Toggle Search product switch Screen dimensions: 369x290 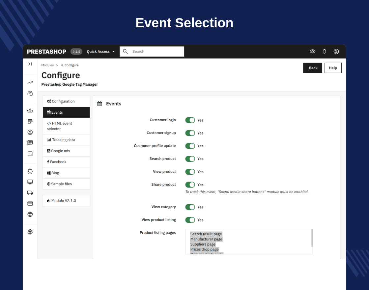pos(190,159)
